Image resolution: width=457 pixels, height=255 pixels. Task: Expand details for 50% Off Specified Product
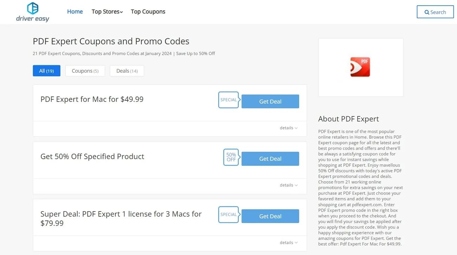coord(288,185)
